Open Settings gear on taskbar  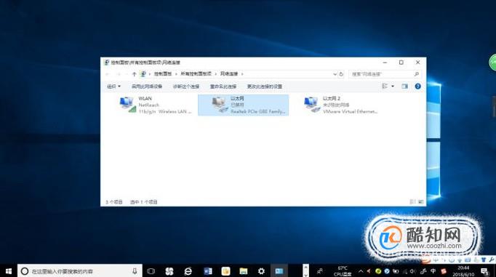pos(261,271)
